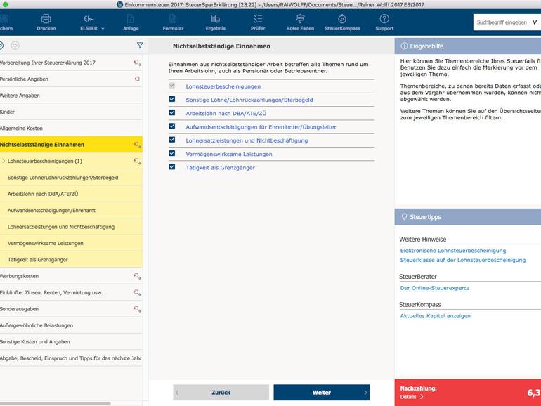Uncheck Sonstige Löhne/Lohnrückzahlungen/Sterbegeld checkbox
The height and width of the screenshot is (406, 541).
click(172, 99)
